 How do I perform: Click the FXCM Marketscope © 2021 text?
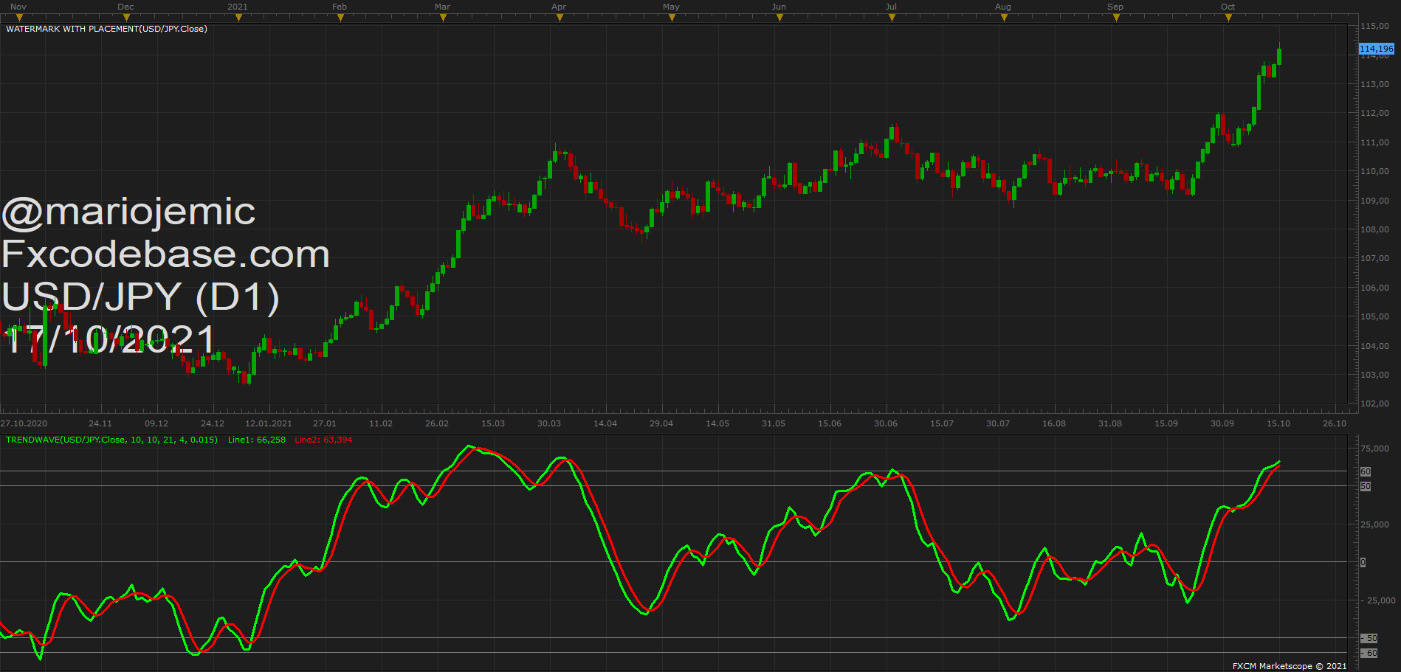1290,666
